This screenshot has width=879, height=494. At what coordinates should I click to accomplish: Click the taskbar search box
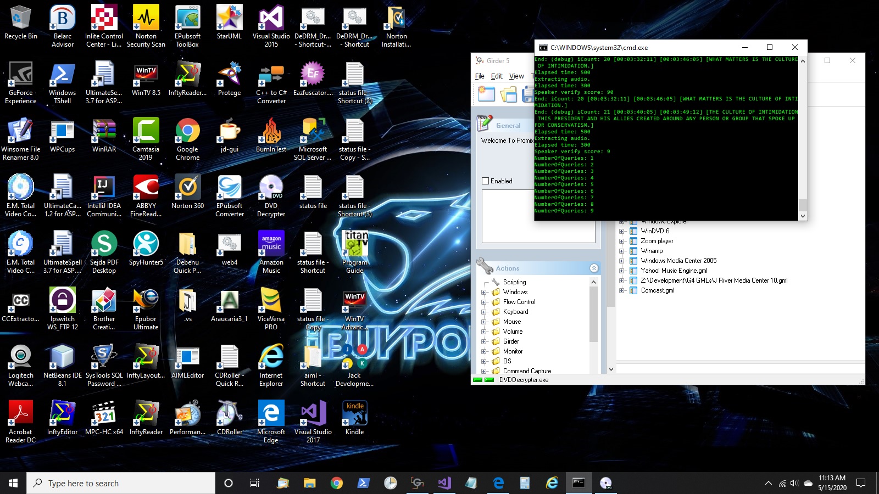pos(121,483)
